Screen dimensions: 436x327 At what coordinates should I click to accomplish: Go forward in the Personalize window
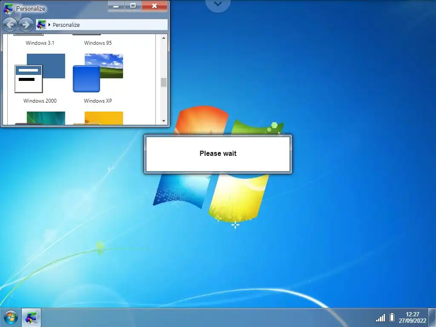click(26, 25)
